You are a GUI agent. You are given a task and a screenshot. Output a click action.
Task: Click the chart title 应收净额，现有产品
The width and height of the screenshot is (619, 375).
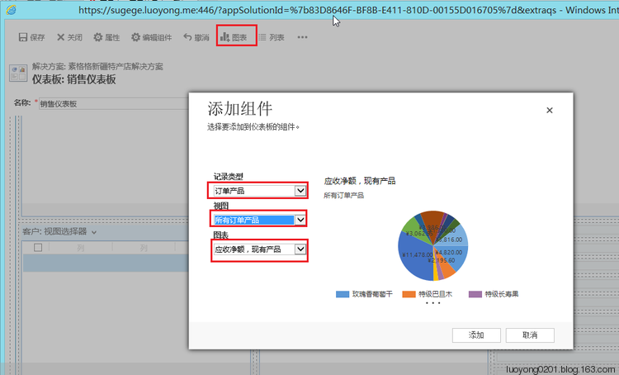click(x=360, y=181)
